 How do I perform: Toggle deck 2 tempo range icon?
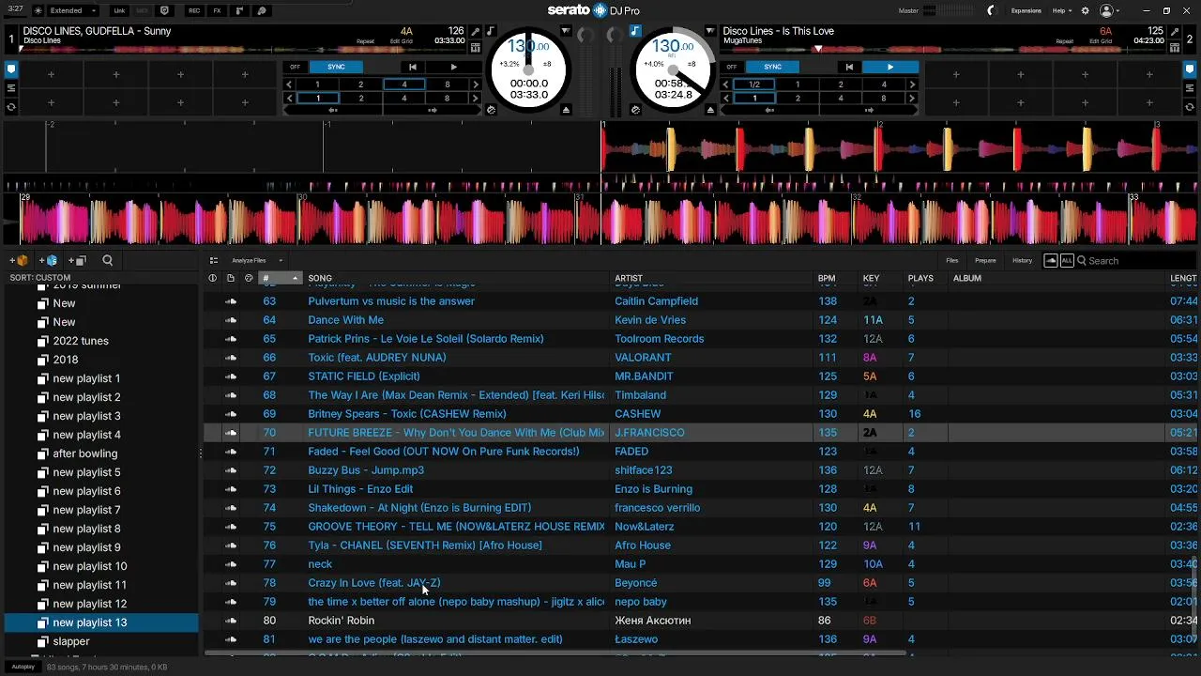635,110
